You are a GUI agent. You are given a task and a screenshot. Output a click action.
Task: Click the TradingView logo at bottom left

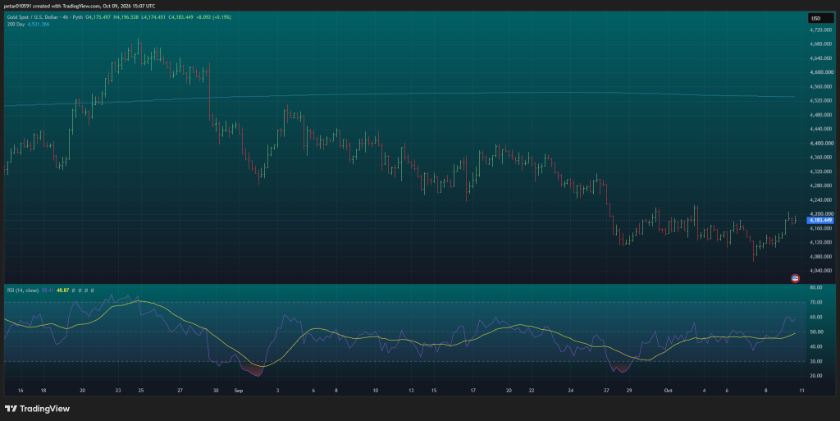(x=38, y=409)
